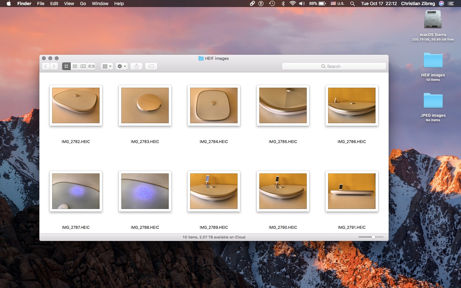
Task: Open U.S. keyboard input source menu
Action: (337, 4)
